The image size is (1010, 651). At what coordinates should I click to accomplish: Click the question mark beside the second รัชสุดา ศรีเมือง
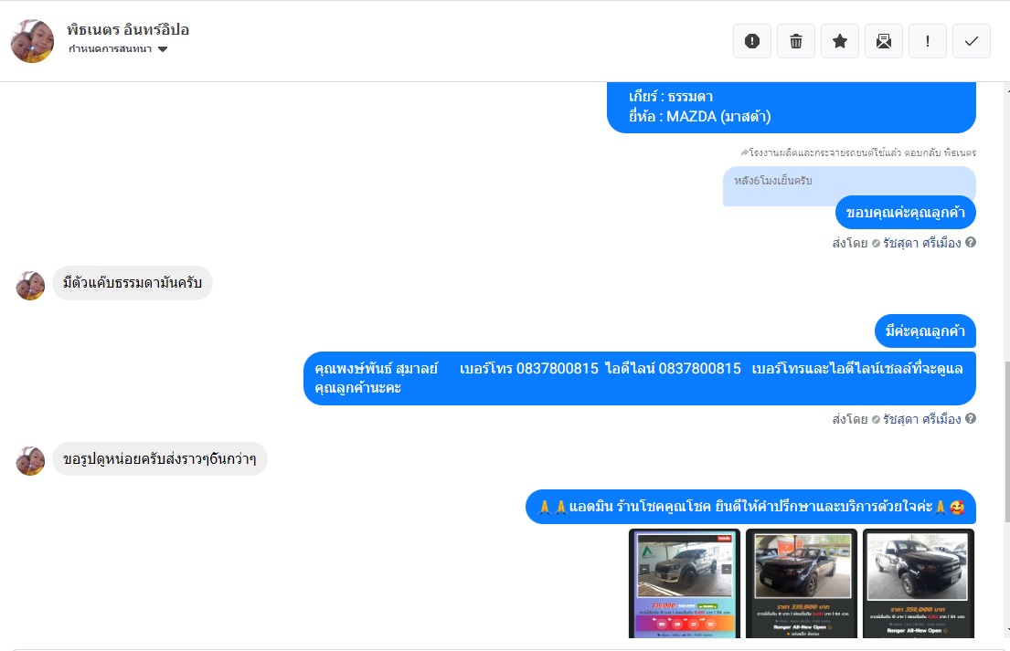(x=970, y=419)
